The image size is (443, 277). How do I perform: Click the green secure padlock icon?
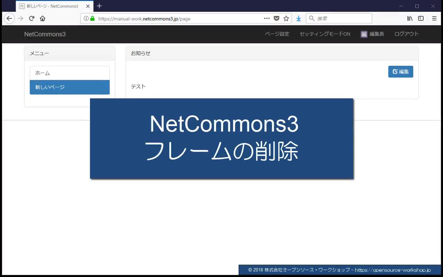(92, 18)
